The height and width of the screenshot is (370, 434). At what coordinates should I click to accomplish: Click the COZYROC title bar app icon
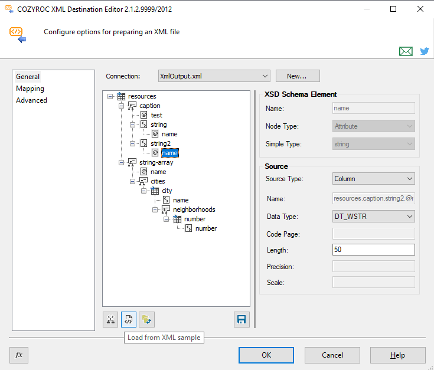[x=9, y=9]
